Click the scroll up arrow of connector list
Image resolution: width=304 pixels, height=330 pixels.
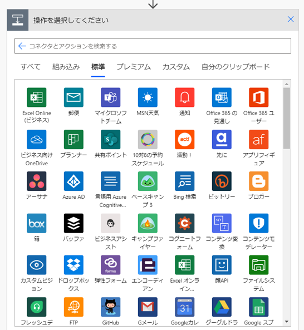[x=287, y=84]
